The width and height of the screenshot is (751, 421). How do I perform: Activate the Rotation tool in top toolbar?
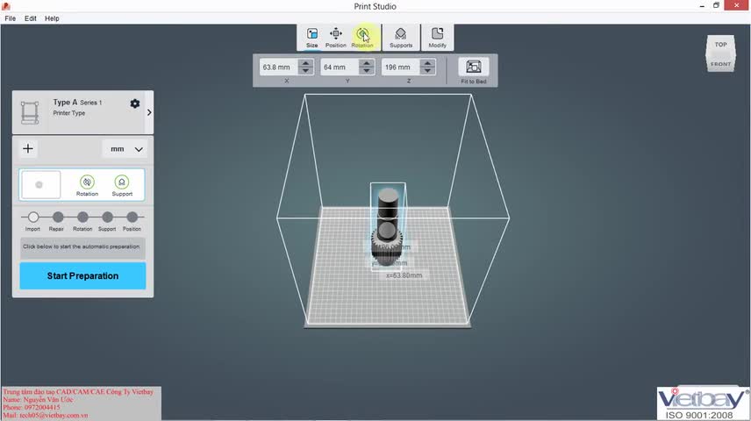click(362, 38)
